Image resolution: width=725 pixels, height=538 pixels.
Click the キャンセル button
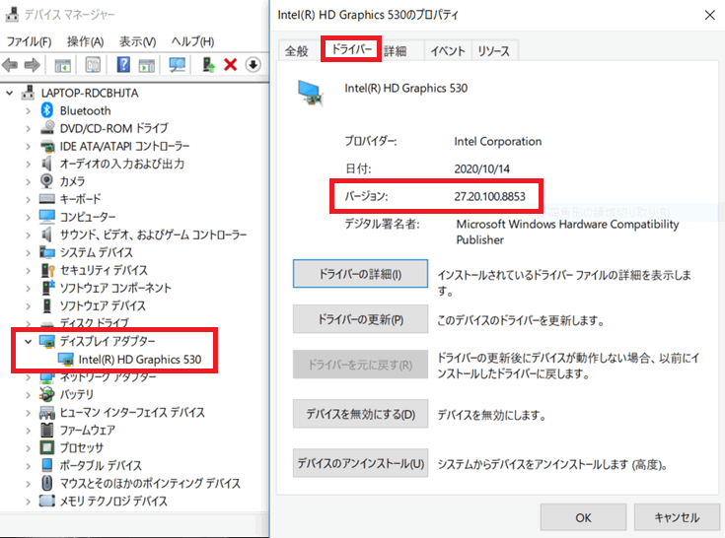pyautogui.click(x=677, y=517)
